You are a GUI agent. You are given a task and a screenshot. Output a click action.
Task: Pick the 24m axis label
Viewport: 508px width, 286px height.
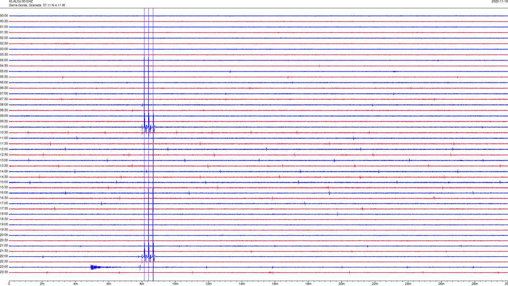coord(408,284)
